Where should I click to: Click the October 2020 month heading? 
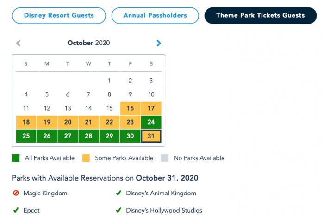pos(88,43)
